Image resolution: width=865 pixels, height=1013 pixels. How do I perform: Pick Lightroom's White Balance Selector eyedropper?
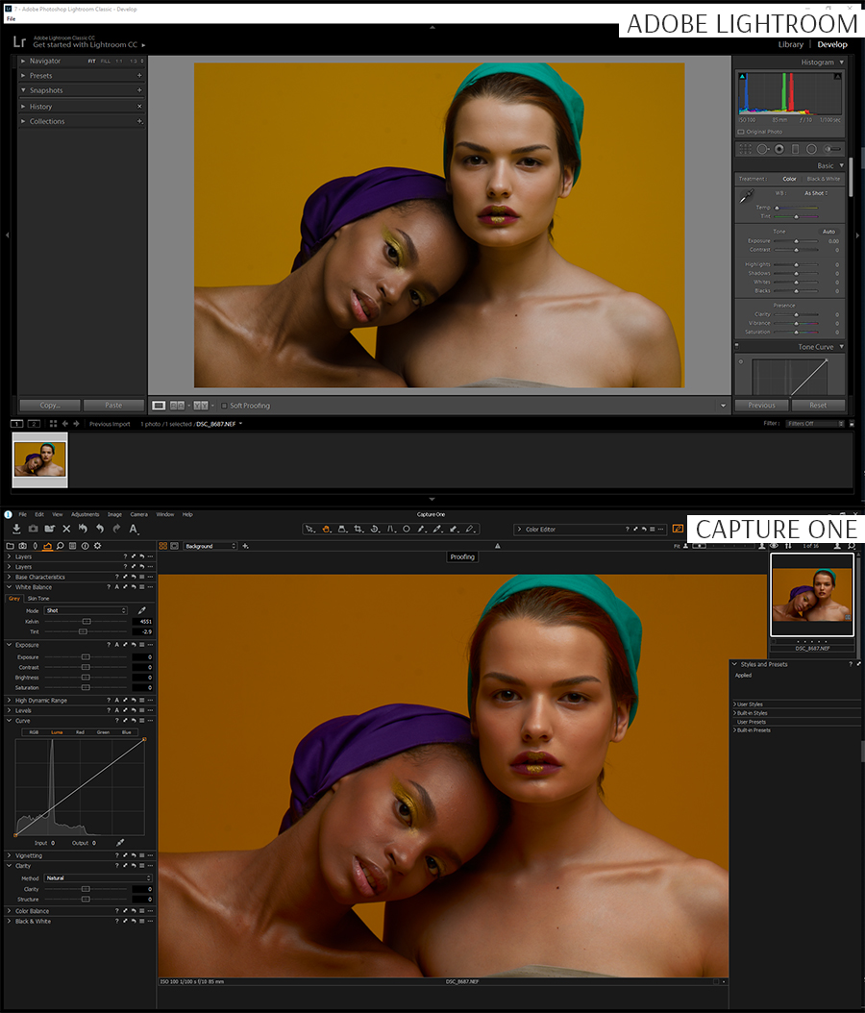click(746, 196)
